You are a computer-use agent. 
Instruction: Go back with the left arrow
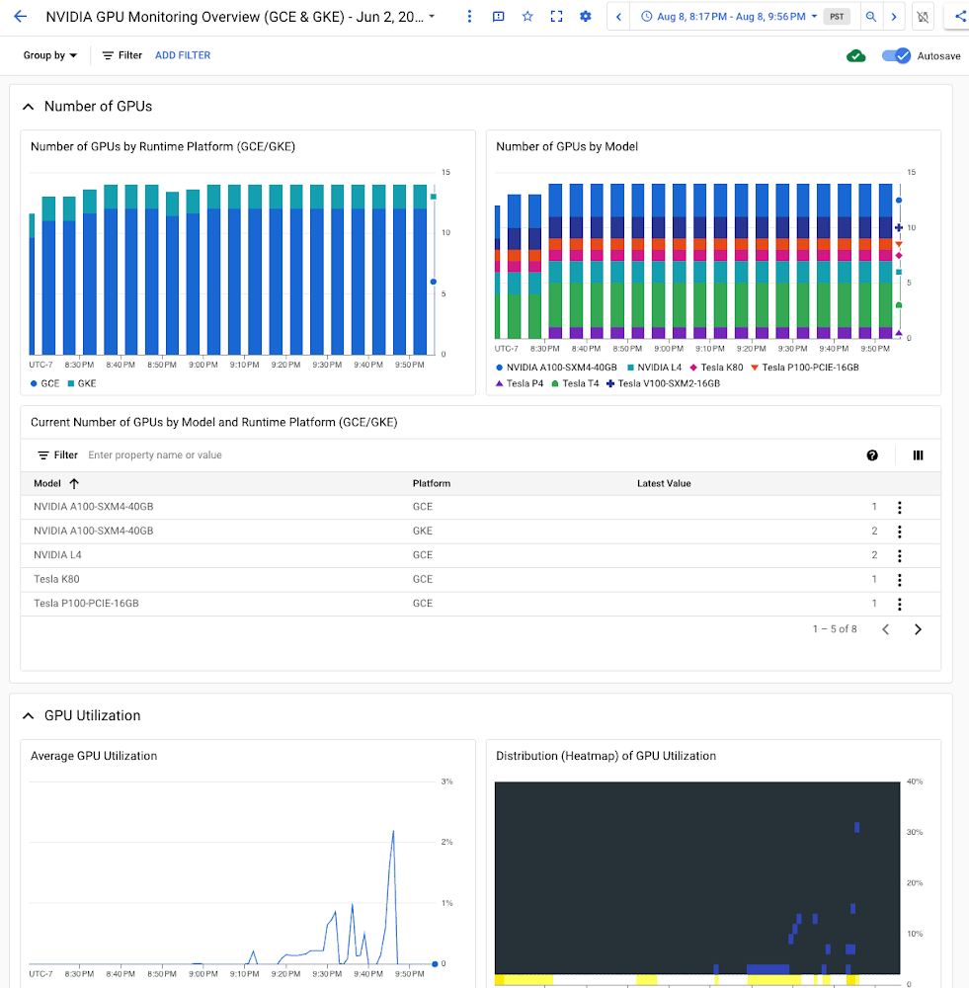click(x=20, y=17)
